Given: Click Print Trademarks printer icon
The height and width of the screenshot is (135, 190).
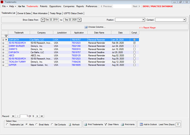Looking at the screenshot, I should click(x=86, y=125).
